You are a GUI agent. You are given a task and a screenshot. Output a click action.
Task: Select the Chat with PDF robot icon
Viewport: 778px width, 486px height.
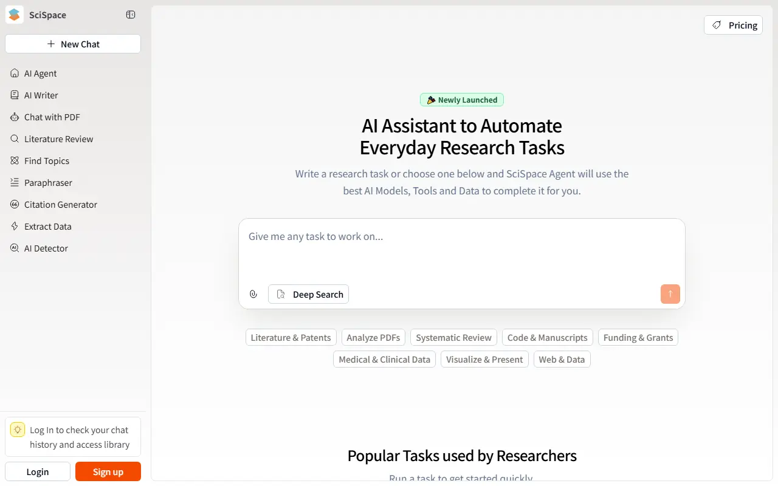(x=15, y=117)
